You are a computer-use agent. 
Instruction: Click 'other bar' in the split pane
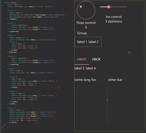(x=115, y=80)
